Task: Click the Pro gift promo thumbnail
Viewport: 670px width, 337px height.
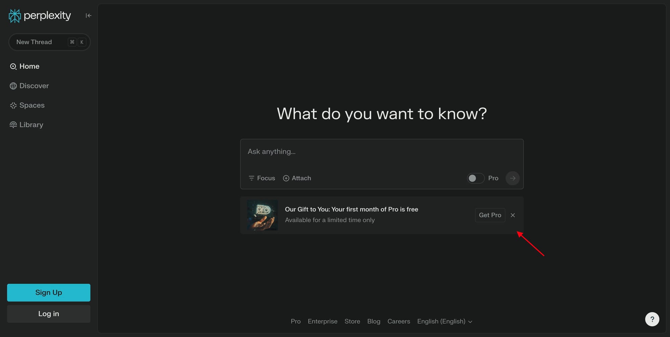Action: coord(262,215)
